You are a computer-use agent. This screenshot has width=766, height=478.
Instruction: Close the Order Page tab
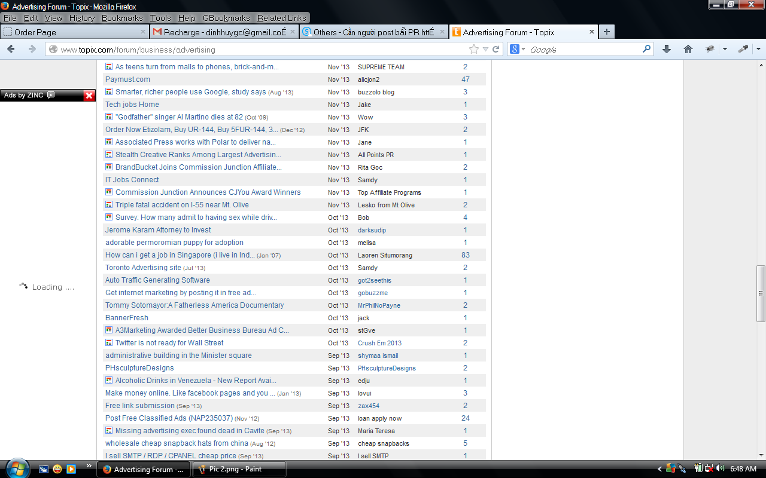143,32
